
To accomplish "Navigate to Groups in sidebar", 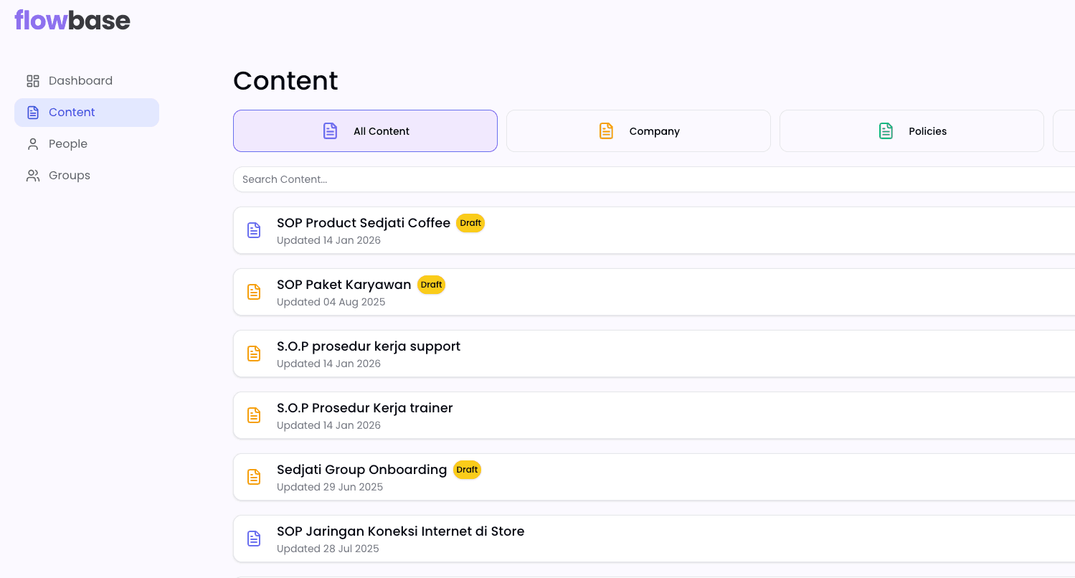I will pyautogui.click(x=70, y=176).
